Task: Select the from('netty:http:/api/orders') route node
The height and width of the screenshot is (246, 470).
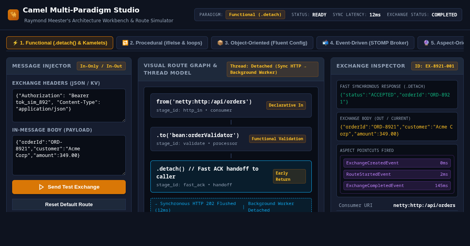Action: (x=231, y=105)
